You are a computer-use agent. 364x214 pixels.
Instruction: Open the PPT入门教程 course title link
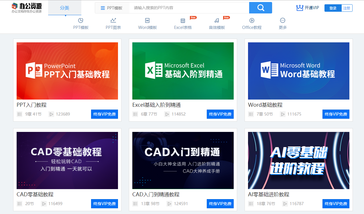pos(31,105)
